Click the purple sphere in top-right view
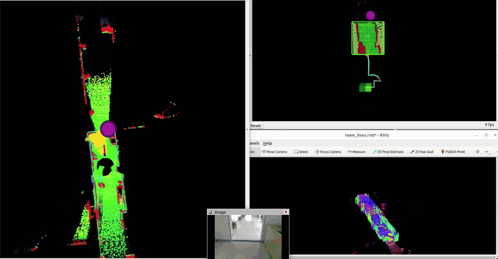 (370, 16)
